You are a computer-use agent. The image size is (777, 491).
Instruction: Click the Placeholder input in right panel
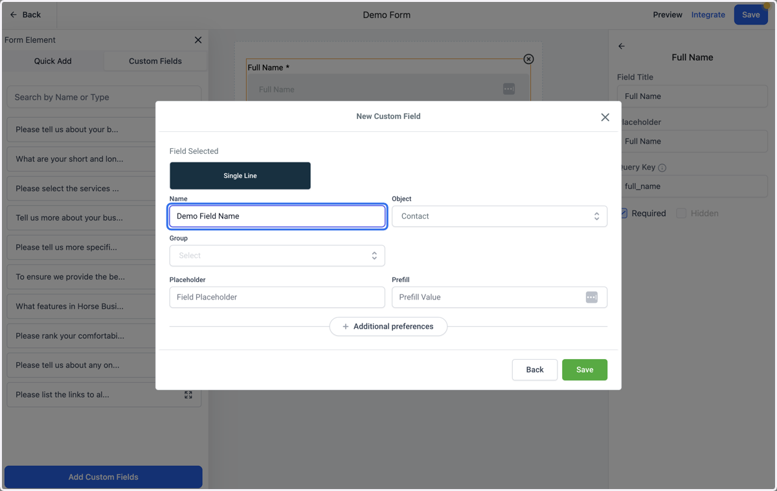coord(692,141)
